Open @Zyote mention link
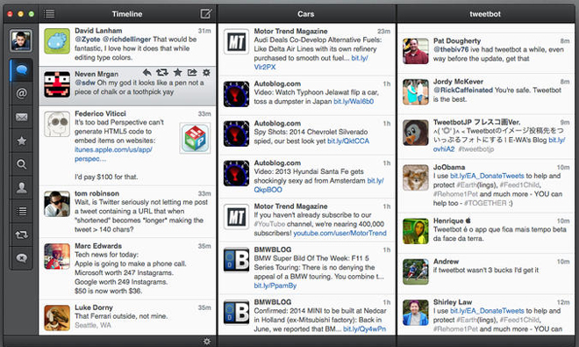Screen dimensions: 579x347 pyautogui.click(x=87, y=40)
